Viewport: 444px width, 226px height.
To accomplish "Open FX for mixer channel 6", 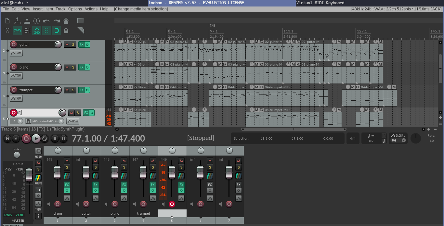I will [x=210, y=185].
